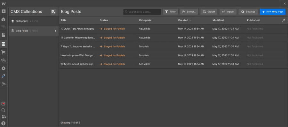
Task: Open 'How to improve Web Design...' post
Action: point(78,55)
